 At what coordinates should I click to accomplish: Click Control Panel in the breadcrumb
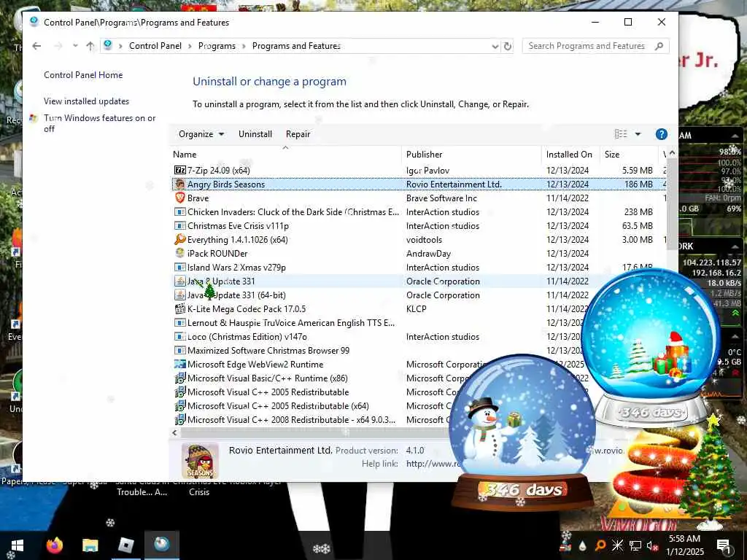[x=155, y=46]
